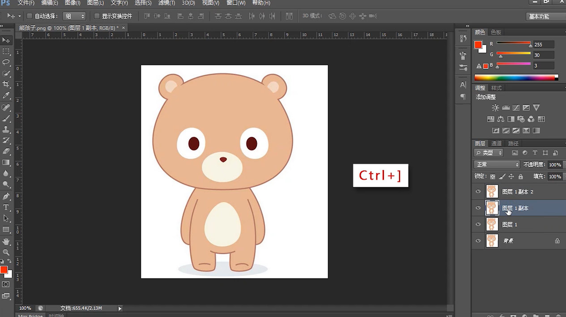Switch to the 通道 tab
Image resolution: width=566 pixels, height=317 pixels.
click(497, 143)
